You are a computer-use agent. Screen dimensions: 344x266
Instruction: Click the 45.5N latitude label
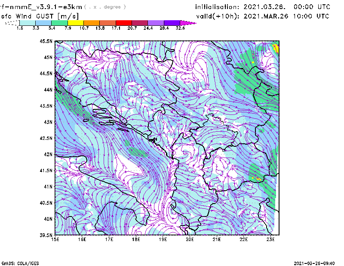click(x=46, y=41)
